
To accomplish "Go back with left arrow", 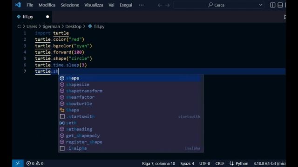I will point(160,5).
